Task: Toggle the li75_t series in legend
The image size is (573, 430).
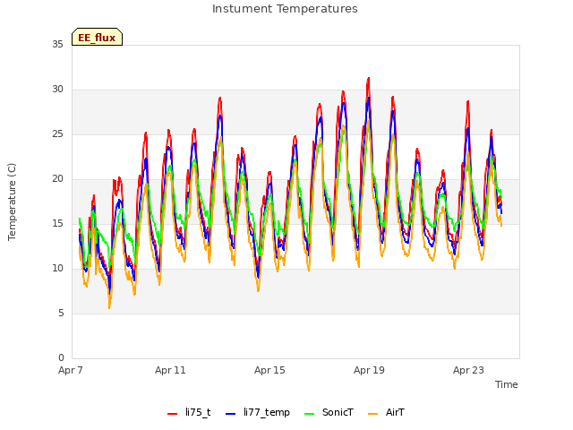Action: click(x=189, y=412)
